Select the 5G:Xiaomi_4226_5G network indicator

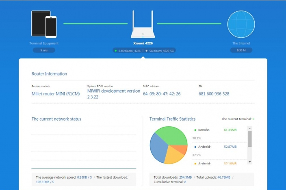[x=160, y=51]
